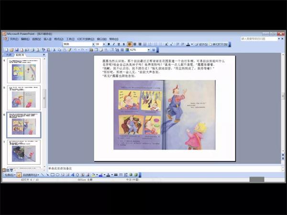The height and width of the screenshot is (215, 287).
Task: Switch to the Outline (大纲) tab
Action: 9,55
